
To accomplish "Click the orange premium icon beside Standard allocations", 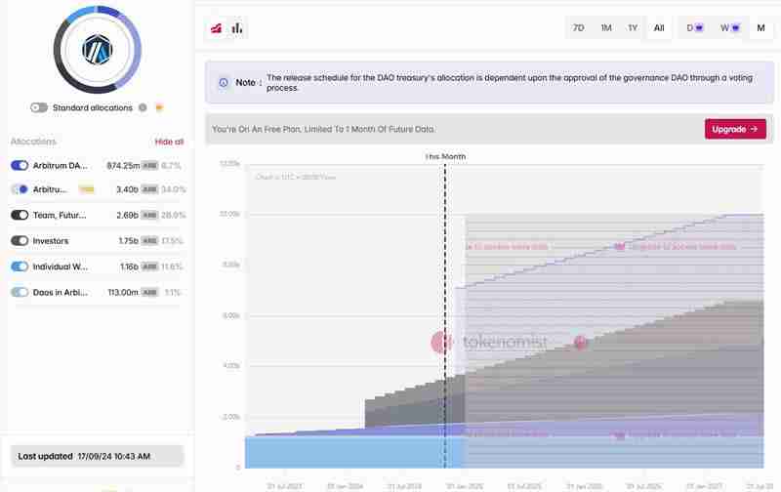I will (159, 107).
